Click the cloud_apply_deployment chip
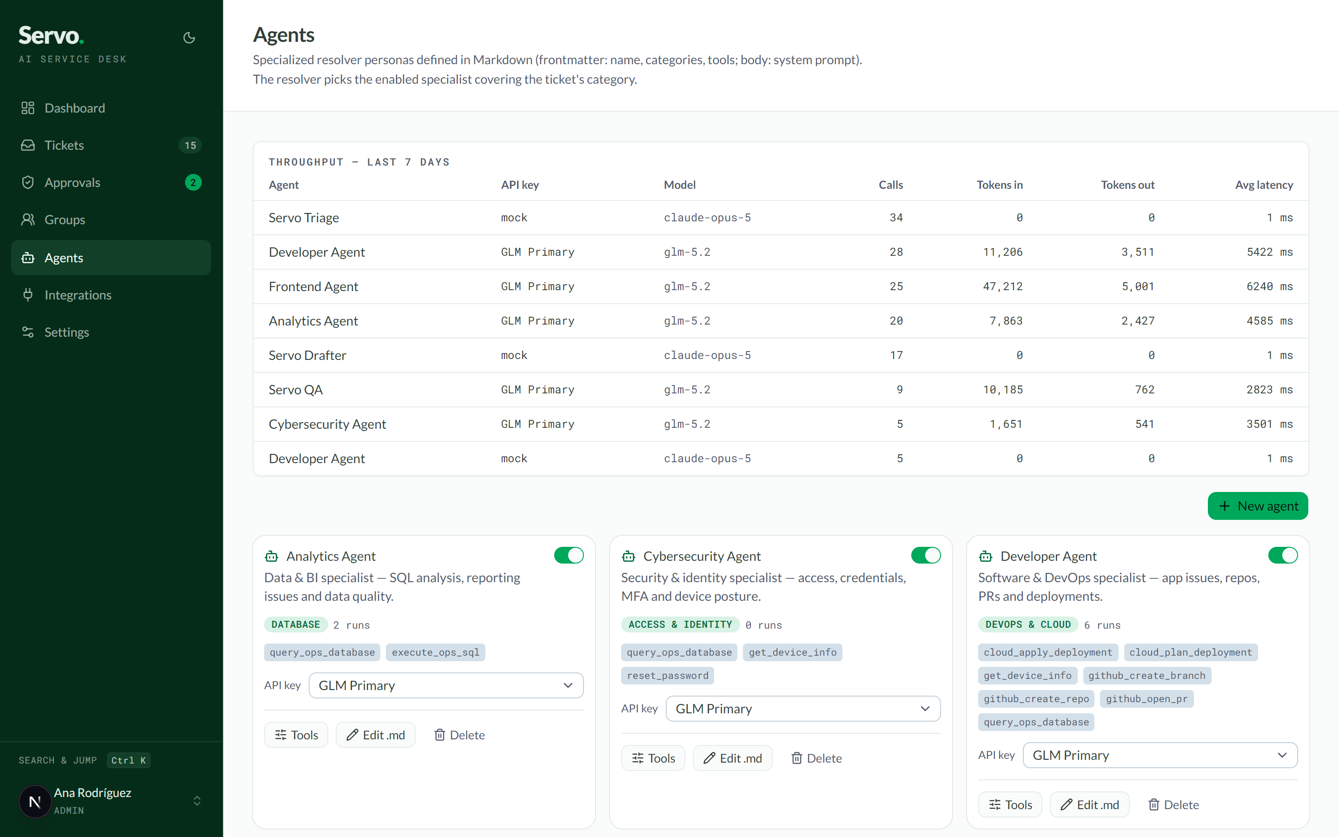This screenshot has width=1339, height=837. [x=1048, y=652]
